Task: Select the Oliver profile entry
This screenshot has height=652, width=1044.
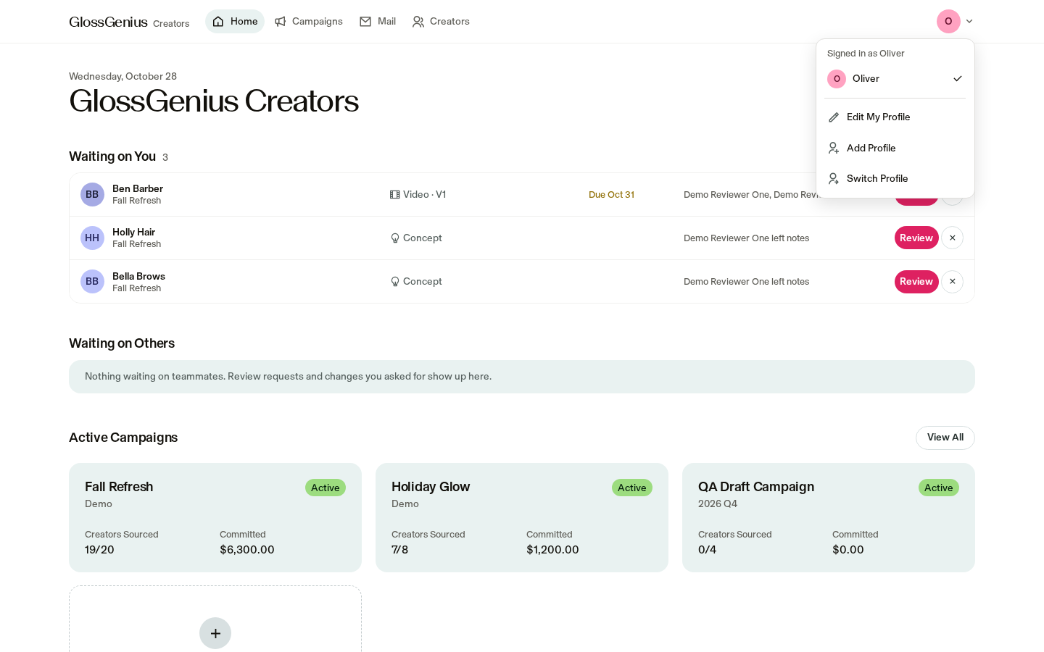Action: [x=895, y=78]
